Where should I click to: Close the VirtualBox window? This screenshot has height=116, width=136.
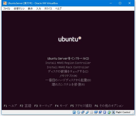tap(129, 3)
